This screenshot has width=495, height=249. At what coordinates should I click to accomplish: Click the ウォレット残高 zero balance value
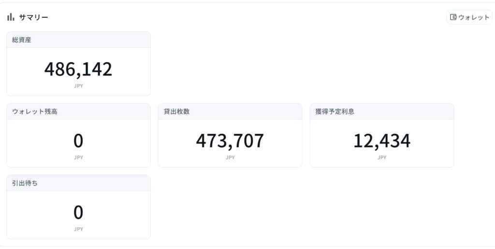pyautogui.click(x=78, y=141)
